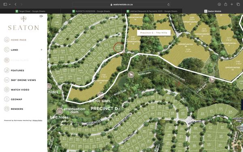The width and height of the screenshot is (243, 152).
Task: Click the Seaton logo in sidebar
Action: [x=23, y=24]
